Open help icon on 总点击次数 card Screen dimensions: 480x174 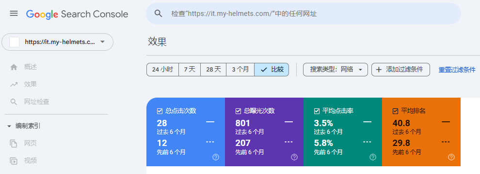[x=216, y=157]
